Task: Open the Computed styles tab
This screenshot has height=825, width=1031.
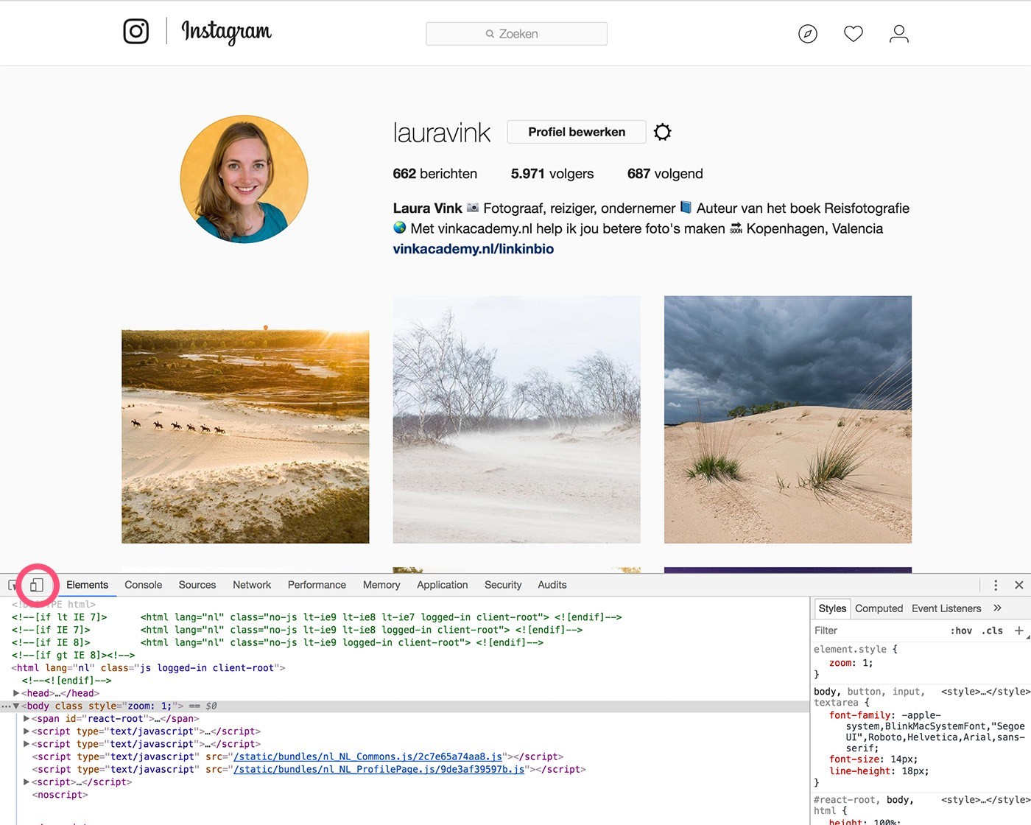Action: pyautogui.click(x=879, y=608)
